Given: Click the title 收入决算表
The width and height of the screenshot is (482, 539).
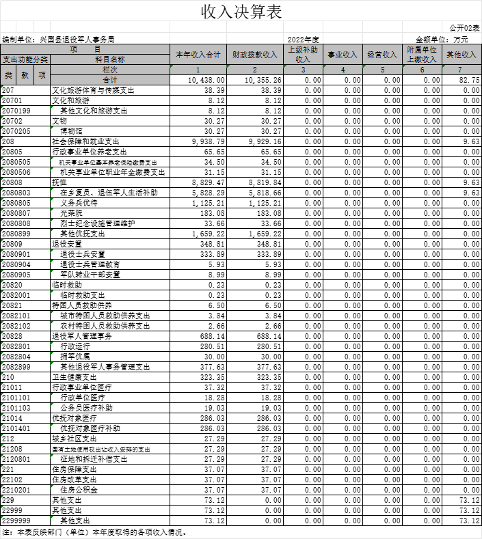Looking at the screenshot, I should 241,12.
